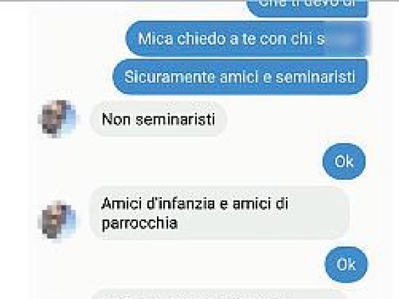
Task: Click the word "parrocchia" in the gray message
Action: 140,224
